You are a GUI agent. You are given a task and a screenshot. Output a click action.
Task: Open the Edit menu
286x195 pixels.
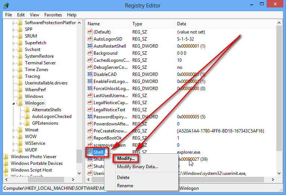21,15
